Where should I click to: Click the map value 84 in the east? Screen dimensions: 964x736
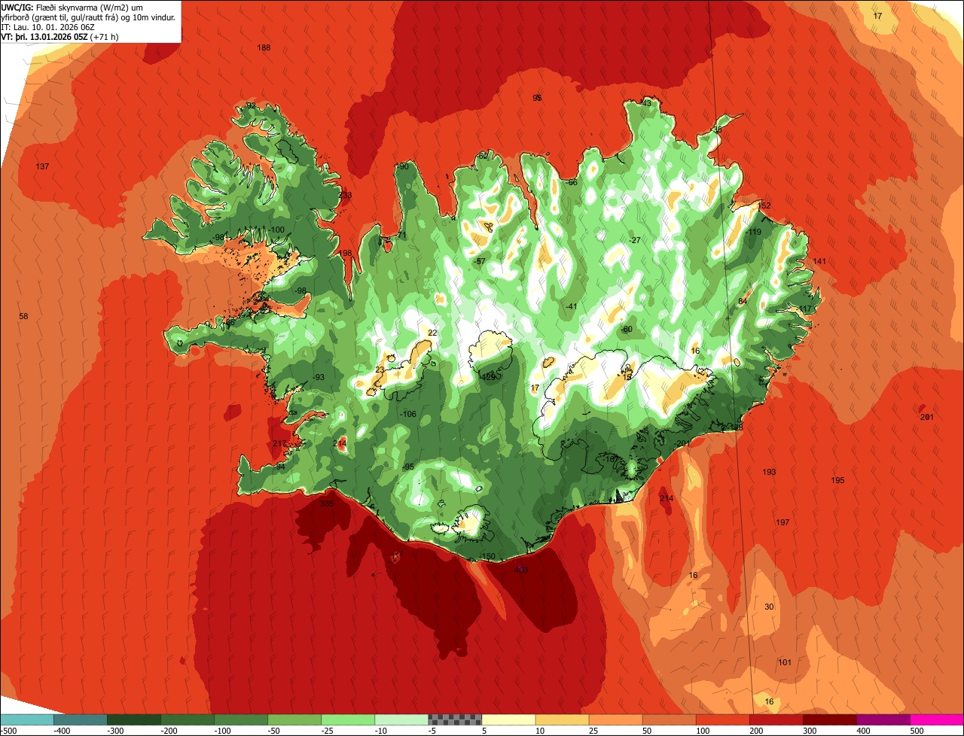(742, 301)
